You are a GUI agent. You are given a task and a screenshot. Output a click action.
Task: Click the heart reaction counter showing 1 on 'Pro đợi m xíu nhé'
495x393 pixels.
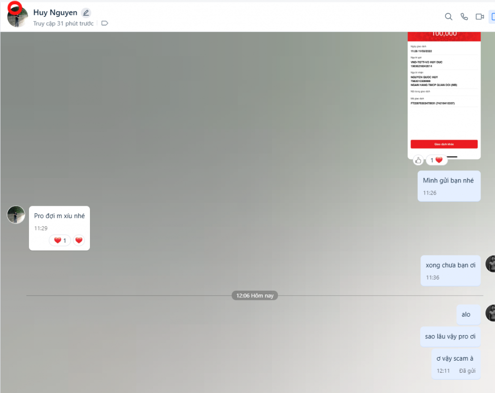click(60, 240)
